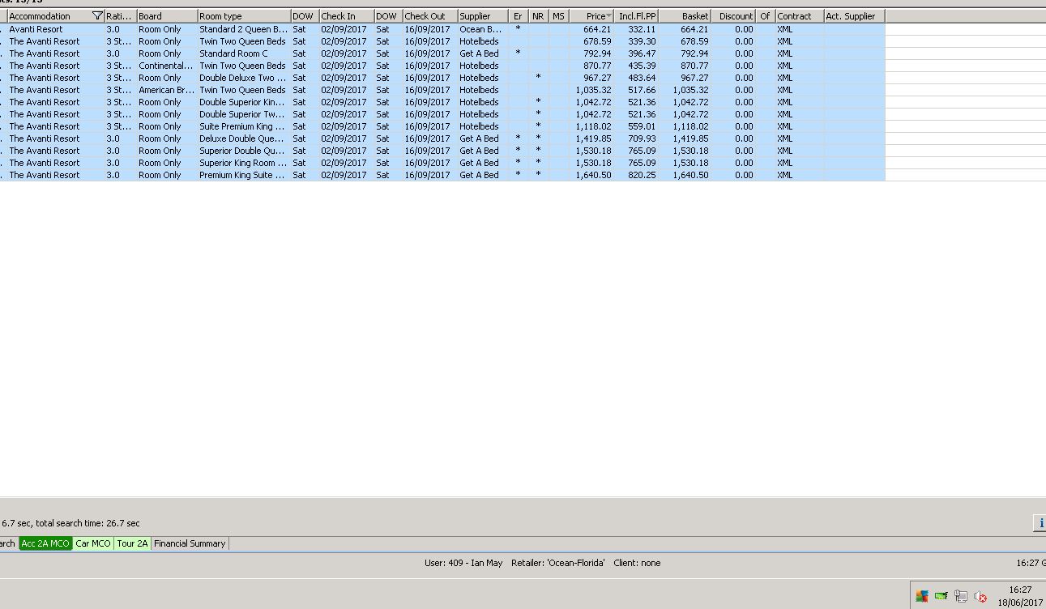Click the 483.64 per-person price cell
1046x609 pixels.
(637, 78)
